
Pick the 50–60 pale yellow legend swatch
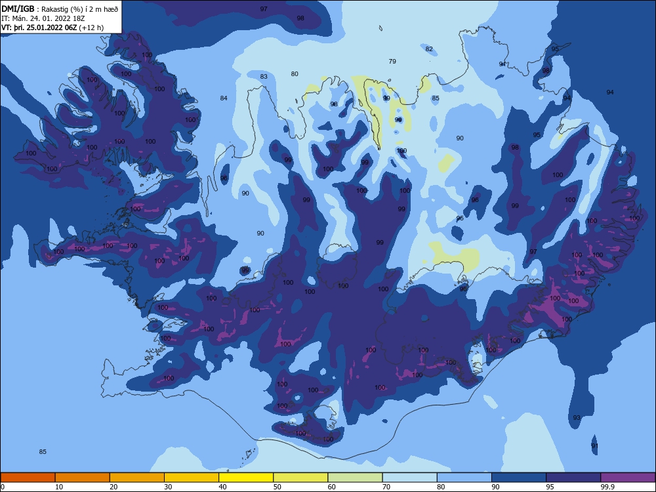pos(301,478)
